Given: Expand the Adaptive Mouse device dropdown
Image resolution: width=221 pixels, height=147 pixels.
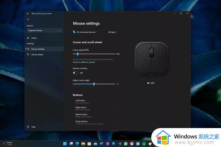Looking at the screenshot, I should [x=45, y=31].
